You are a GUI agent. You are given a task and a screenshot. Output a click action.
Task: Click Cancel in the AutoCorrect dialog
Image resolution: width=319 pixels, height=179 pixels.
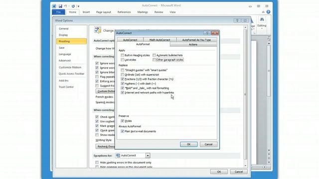[x=208, y=144]
